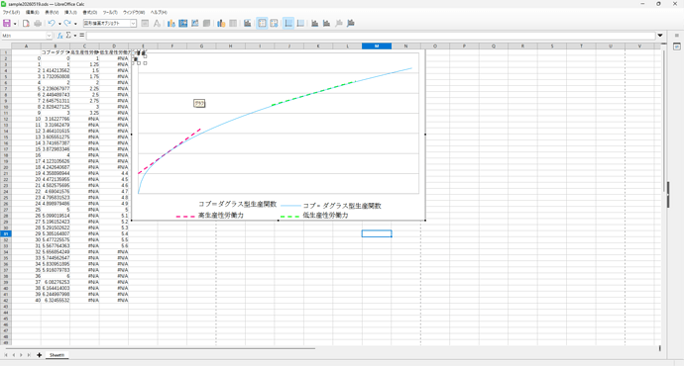
Task: Click the Name Box input field
Action: point(24,36)
